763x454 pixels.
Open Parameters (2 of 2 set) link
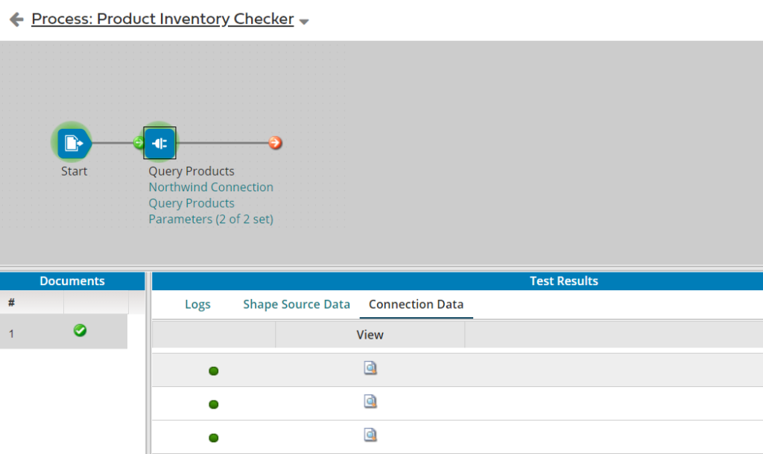point(211,220)
